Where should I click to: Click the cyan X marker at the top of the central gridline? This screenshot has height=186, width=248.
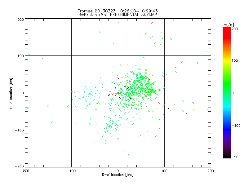coord(118,23)
